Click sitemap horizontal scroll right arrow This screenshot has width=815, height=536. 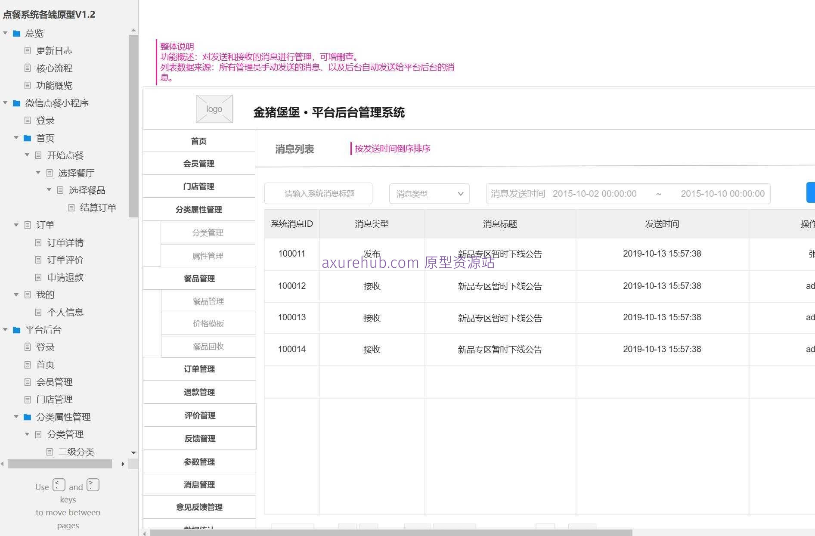(123, 464)
